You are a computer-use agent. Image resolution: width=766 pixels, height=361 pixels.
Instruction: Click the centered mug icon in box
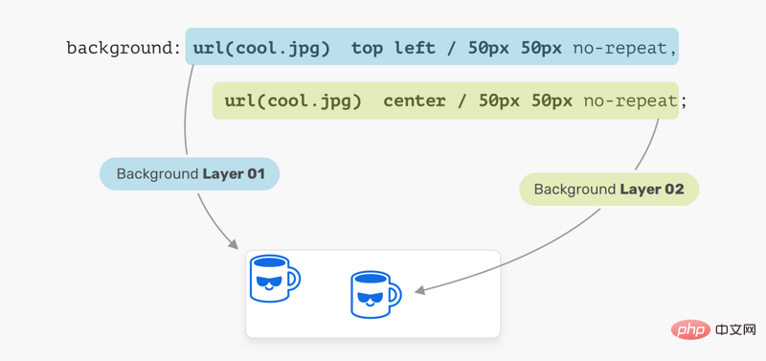[376, 295]
